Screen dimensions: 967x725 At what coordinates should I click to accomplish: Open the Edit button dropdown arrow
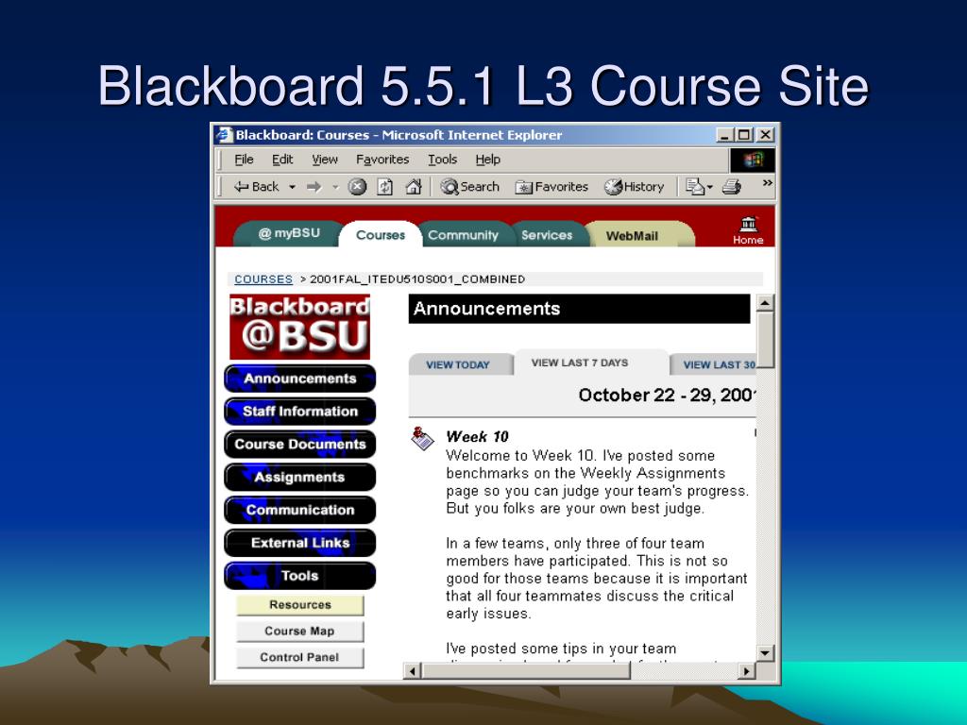coord(710,186)
